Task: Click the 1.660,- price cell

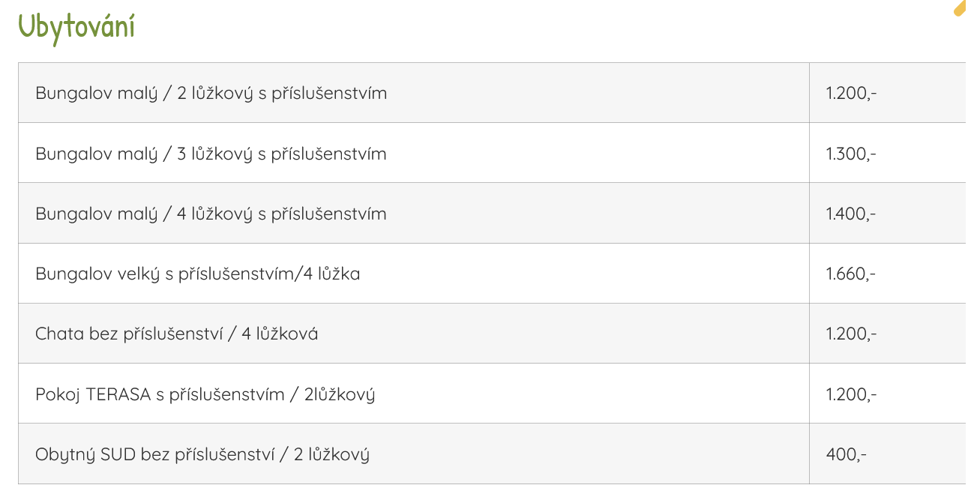Action: 888,274
